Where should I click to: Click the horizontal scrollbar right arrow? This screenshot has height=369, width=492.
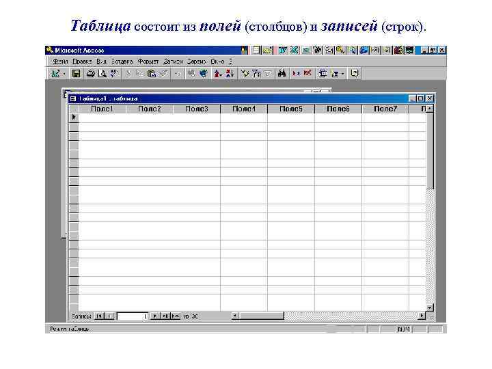pos(422,316)
